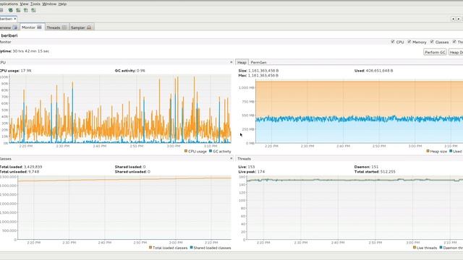463x260 pixels.
Task: Click the Total started 512,255 value
Action: click(388, 172)
